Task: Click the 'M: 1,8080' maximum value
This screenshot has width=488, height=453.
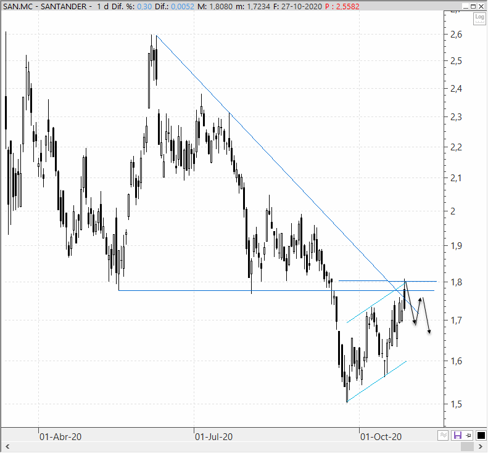Action: coord(215,6)
